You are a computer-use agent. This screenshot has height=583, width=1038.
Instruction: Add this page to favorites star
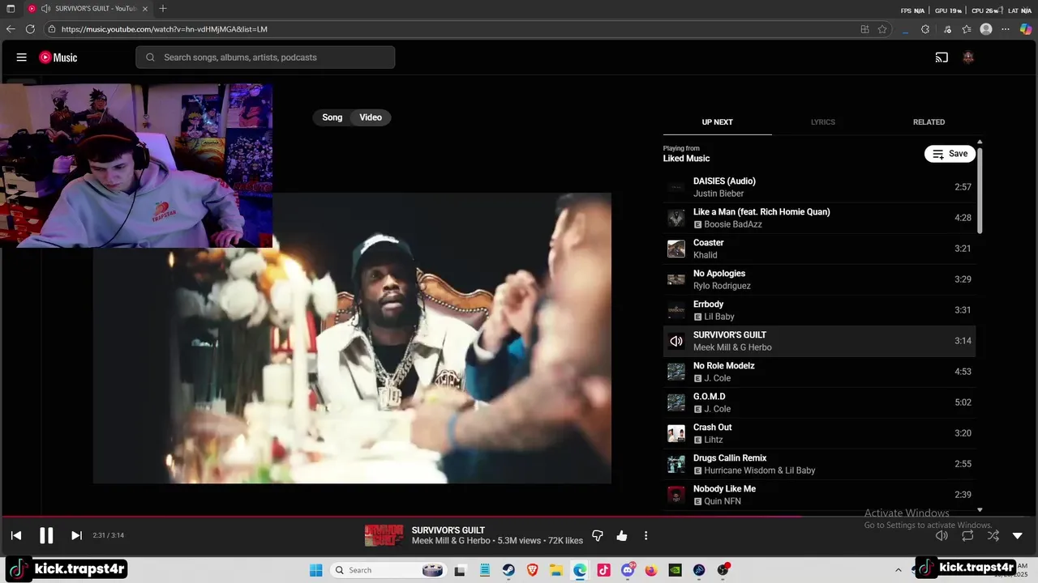882,29
